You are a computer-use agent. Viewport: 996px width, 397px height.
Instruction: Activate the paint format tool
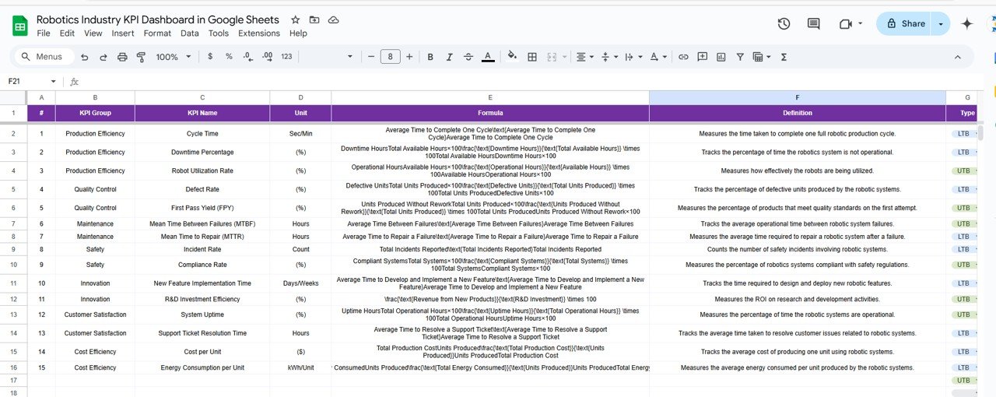pyautogui.click(x=141, y=57)
